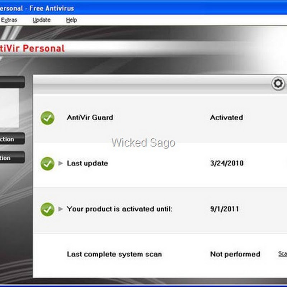Click the Activated status text
Image resolution: width=287 pixels, height=287 pixels.
pyautogui.click(x=226, y=118)
